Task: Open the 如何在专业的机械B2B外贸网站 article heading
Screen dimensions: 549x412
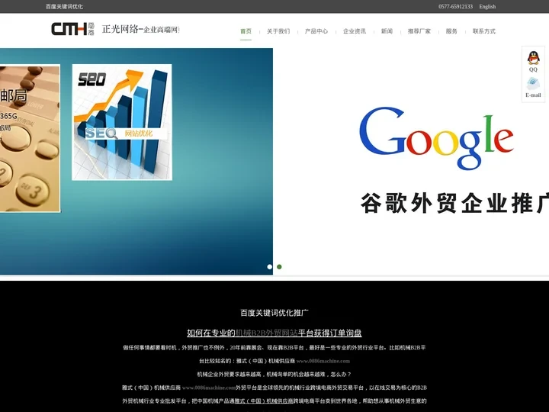Action: [x=274, y=333]
